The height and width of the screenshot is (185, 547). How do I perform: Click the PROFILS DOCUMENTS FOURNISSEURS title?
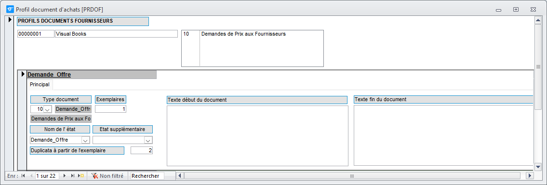pyautogui.click(x=83, y=21)
